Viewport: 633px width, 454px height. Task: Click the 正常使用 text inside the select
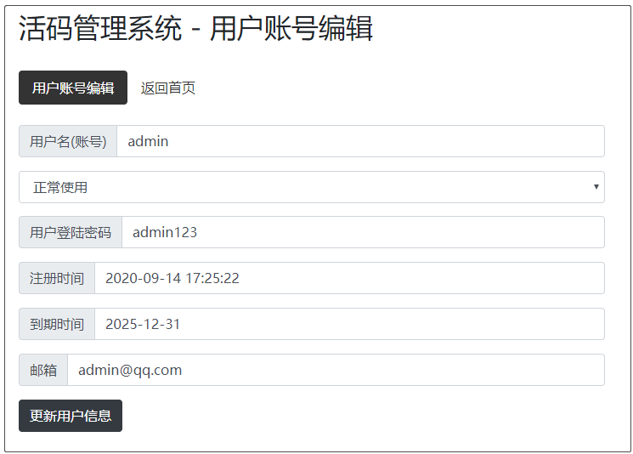tap(60, 187)
